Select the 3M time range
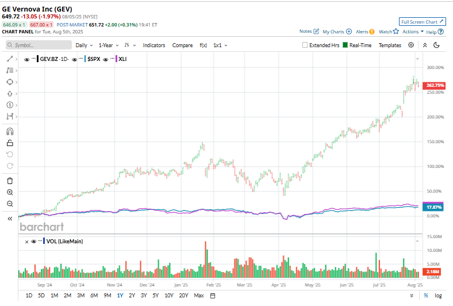 coord(81,296)
